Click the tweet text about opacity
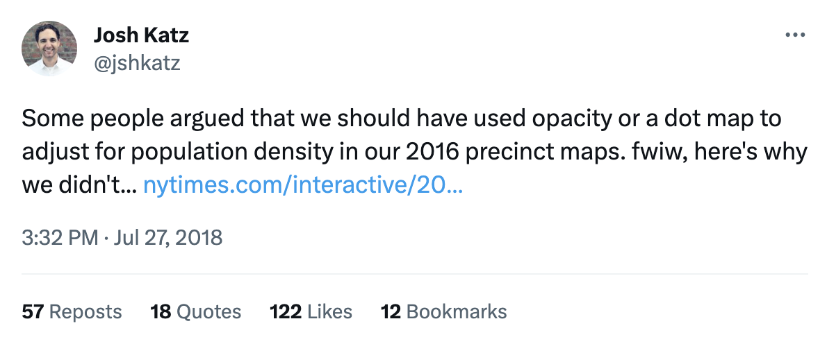Viewport: 827px width, 344px height. [x=414, y=151]
